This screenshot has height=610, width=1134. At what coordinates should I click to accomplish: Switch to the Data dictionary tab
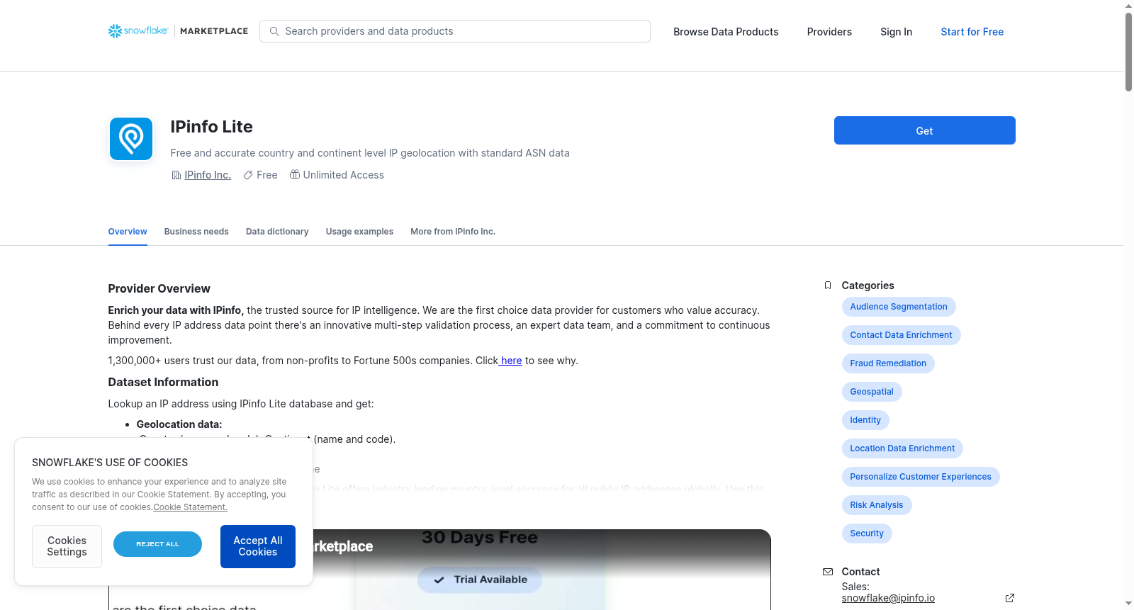pos(277,232)
